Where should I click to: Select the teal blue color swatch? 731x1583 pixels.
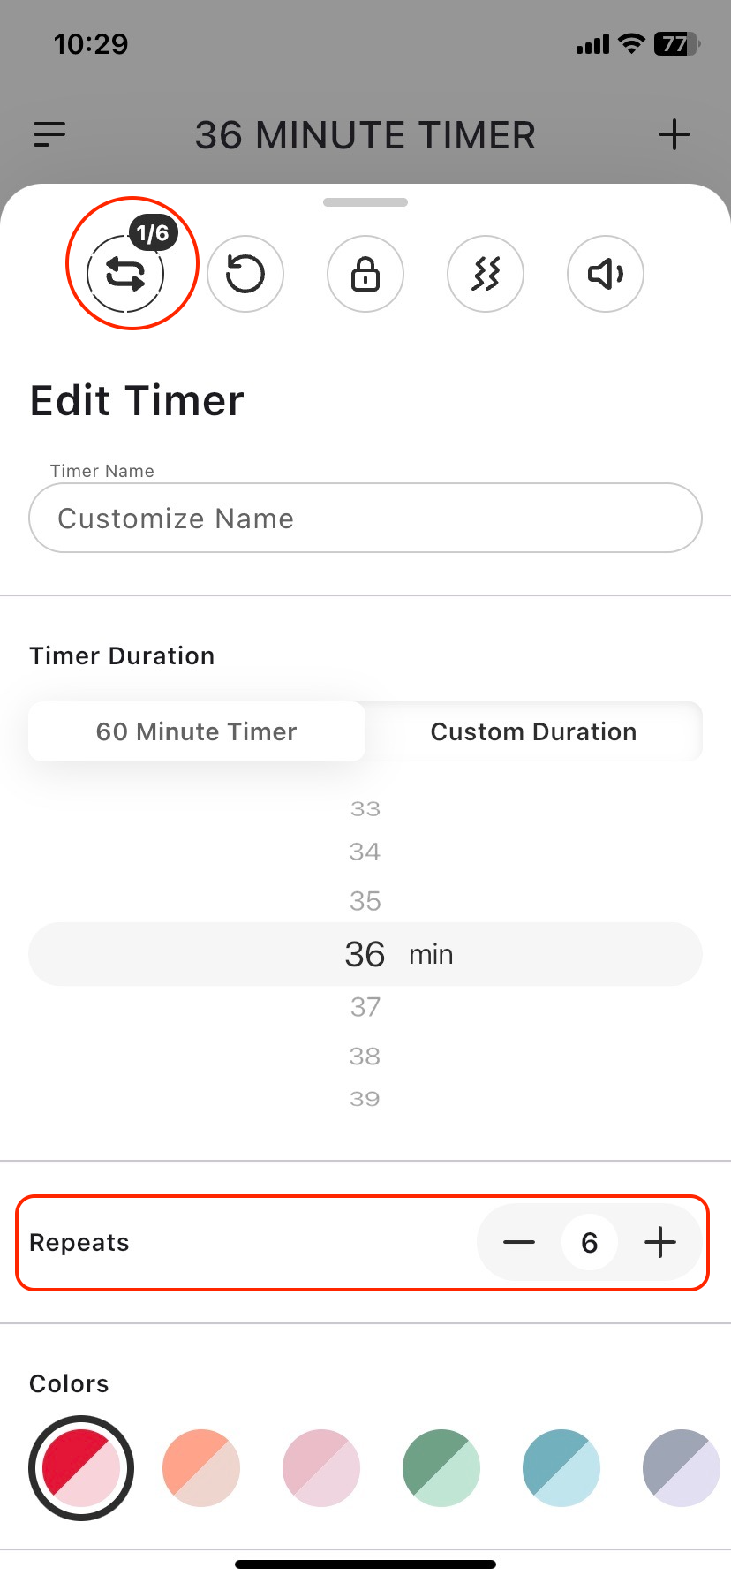(x=561, y=1468)
